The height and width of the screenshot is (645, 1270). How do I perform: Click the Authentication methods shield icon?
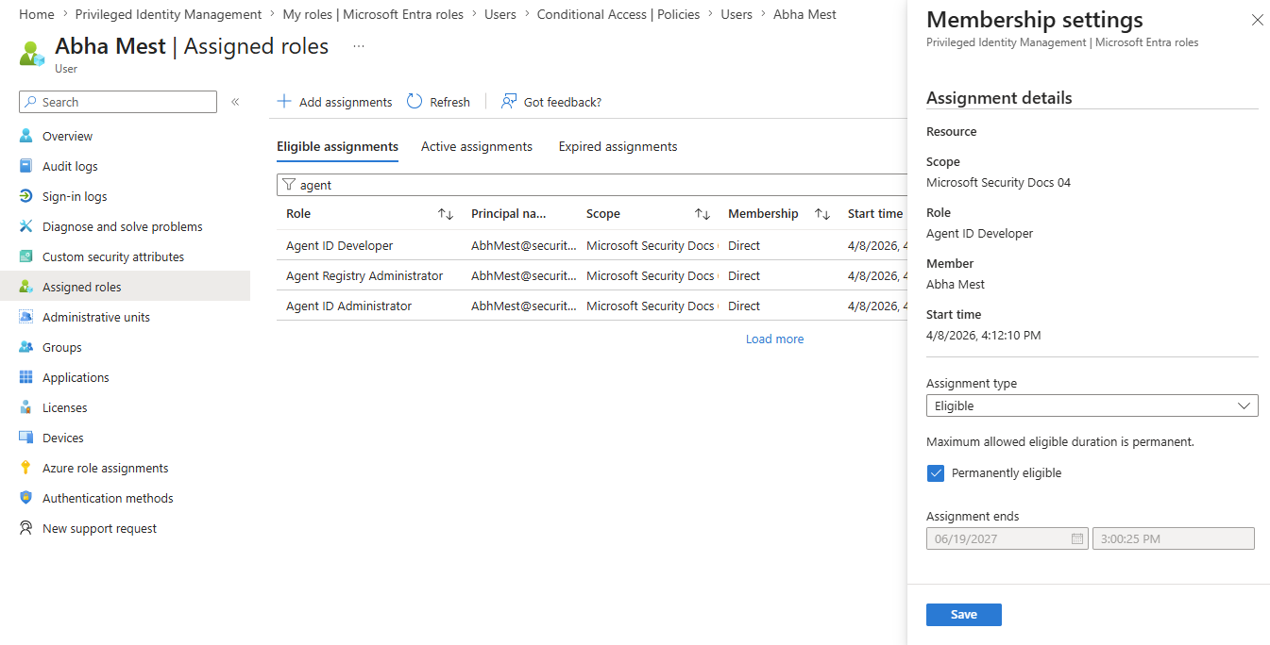26,498
